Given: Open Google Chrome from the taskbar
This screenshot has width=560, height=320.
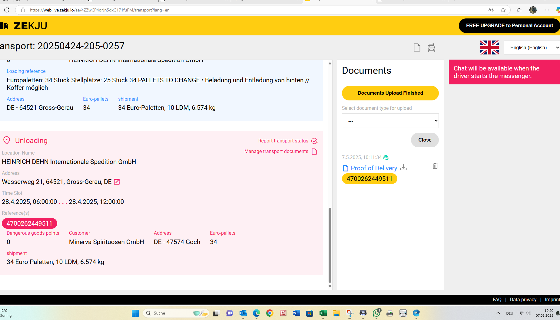Looking at the screenshot, I should pos(270,313).
